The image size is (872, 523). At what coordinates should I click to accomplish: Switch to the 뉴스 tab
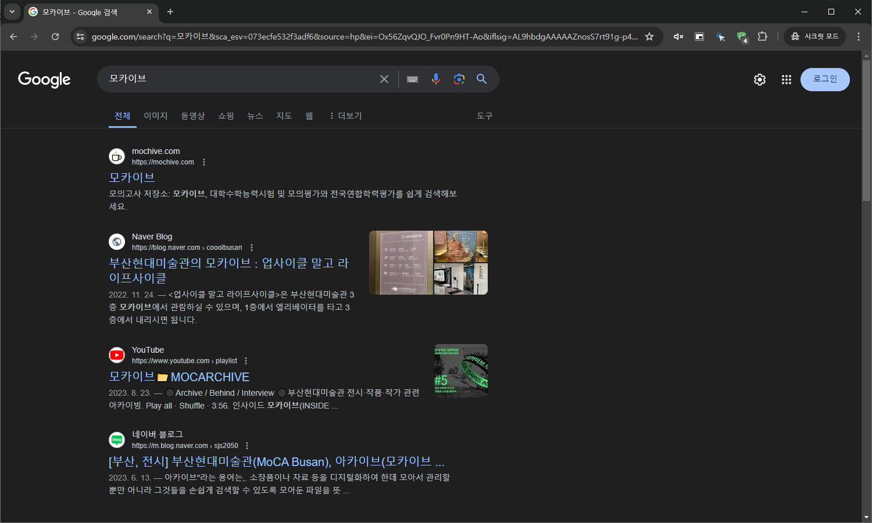click(255, 116)
